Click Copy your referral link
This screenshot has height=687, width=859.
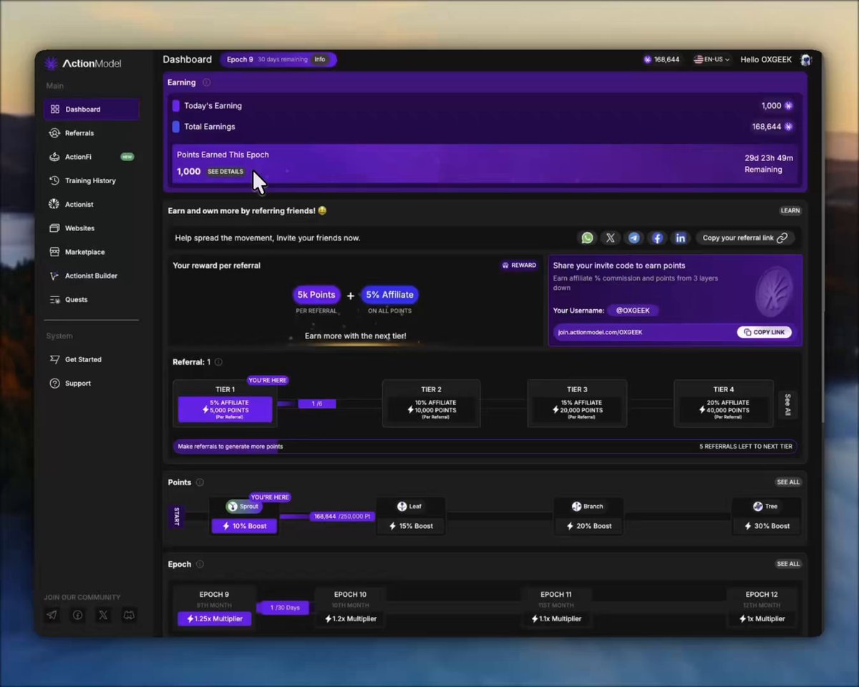tap(744, 238)
